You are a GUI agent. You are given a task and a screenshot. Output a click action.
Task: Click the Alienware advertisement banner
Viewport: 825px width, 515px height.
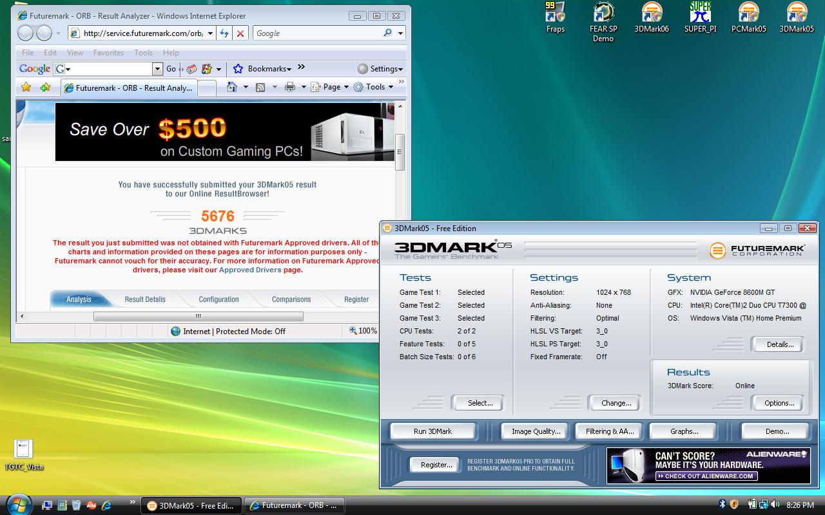click(708, 465)
